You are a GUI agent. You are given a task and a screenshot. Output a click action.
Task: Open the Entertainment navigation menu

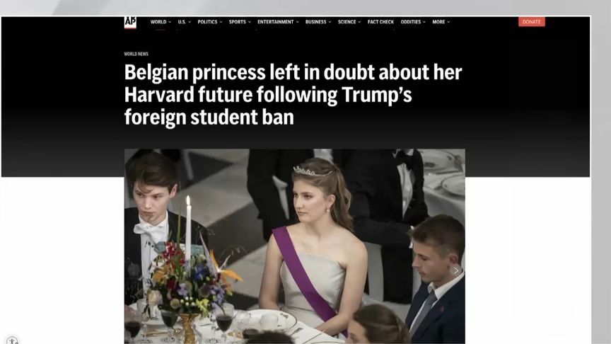[278, 22]
